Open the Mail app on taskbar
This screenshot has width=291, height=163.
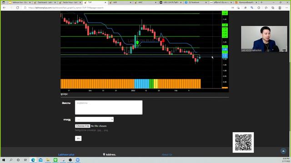(40, 160)
